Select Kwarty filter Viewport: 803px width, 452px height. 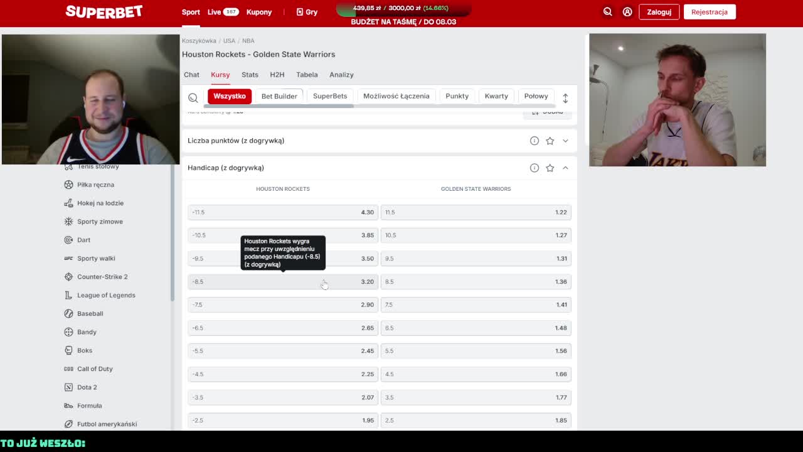click(496, 96)
